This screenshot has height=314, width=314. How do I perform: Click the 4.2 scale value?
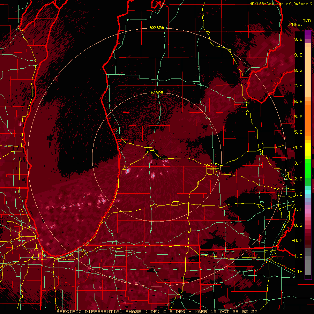(x=298, y=148)
